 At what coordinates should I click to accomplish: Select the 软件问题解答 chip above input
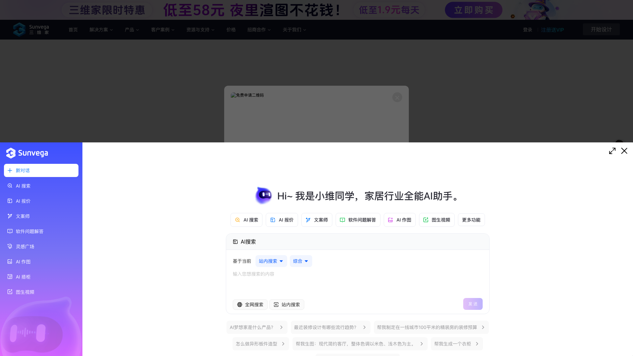click(x=358, y=220)
